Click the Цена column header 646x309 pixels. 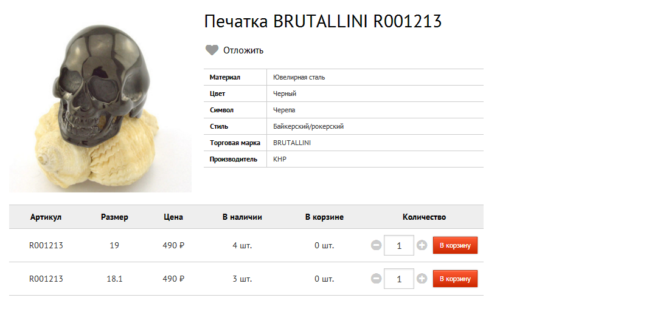pos(173,217)
